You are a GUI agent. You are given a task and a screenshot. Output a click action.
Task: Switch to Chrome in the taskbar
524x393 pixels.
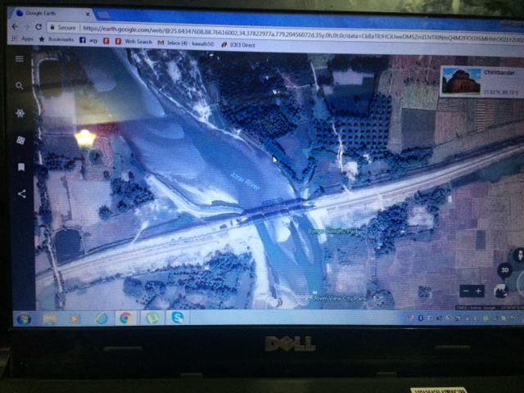point(125,318)
